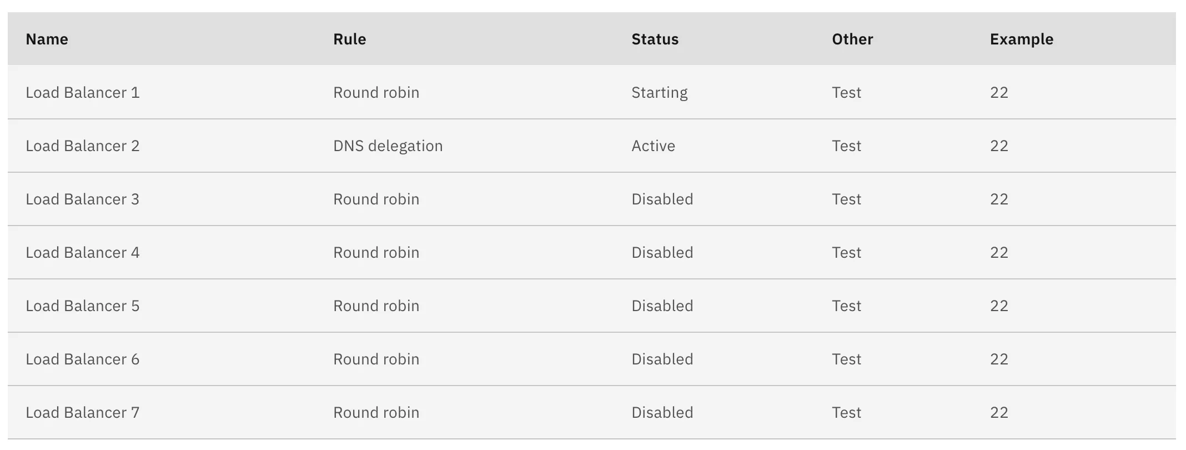Select the Load Balancer 1 row name

(82, 93)
